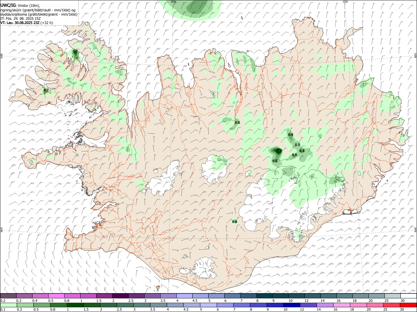Select snow legend swatch between 1 and 1.5
Viewport: 417px width, 312px height.
(88, 296)
